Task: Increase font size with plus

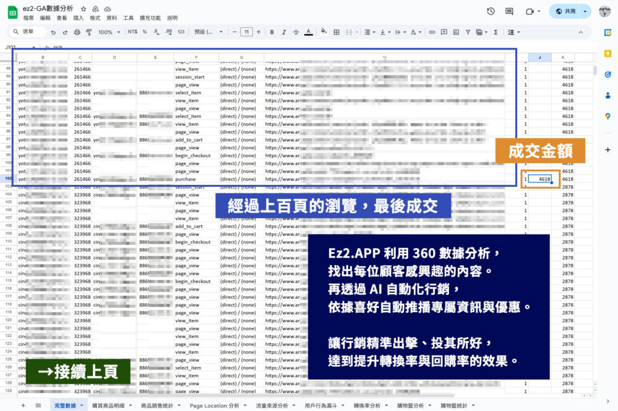Action: click(258, 32)
